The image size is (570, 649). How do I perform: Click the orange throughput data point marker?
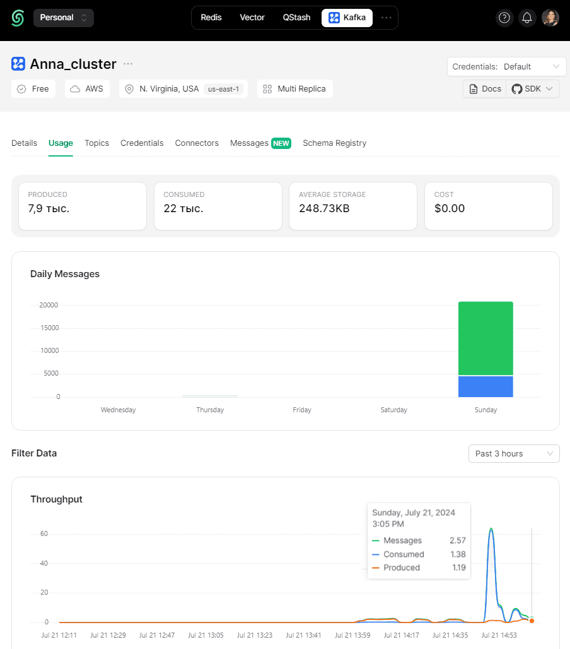[532, 621]
